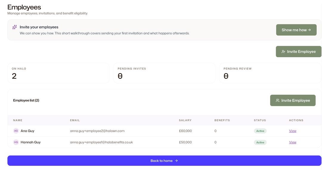Select the name Ana Guy

point(27,131)
